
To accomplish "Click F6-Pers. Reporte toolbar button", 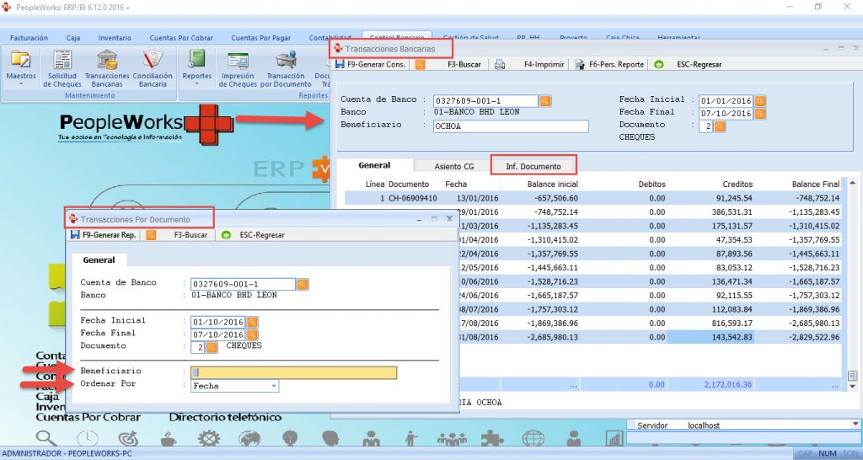I will pos(610,64).
